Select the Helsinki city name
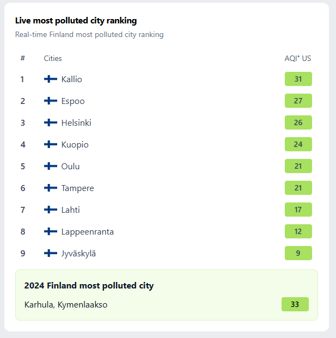 tap(76, 123)
